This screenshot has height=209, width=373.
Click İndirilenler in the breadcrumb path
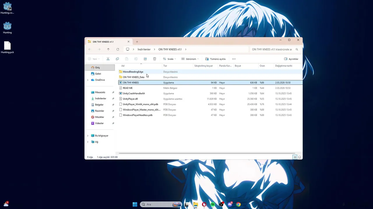(x=144, y=49)
